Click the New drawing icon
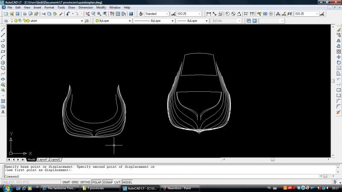 point(6,14)
